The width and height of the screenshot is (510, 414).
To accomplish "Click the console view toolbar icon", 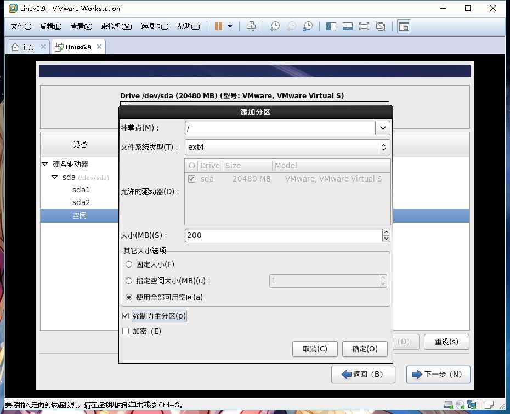I will (x=404, y=26).
